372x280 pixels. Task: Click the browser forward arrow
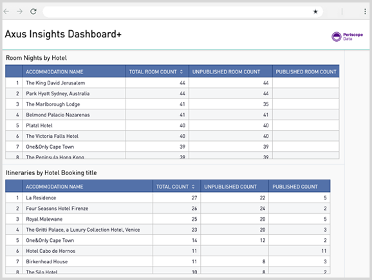[20, 12]
